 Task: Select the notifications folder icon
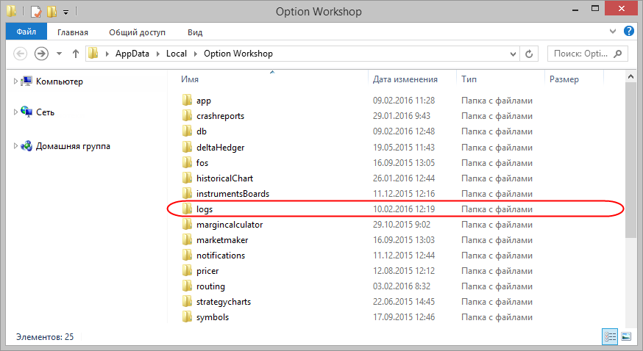tap(187, 256)
